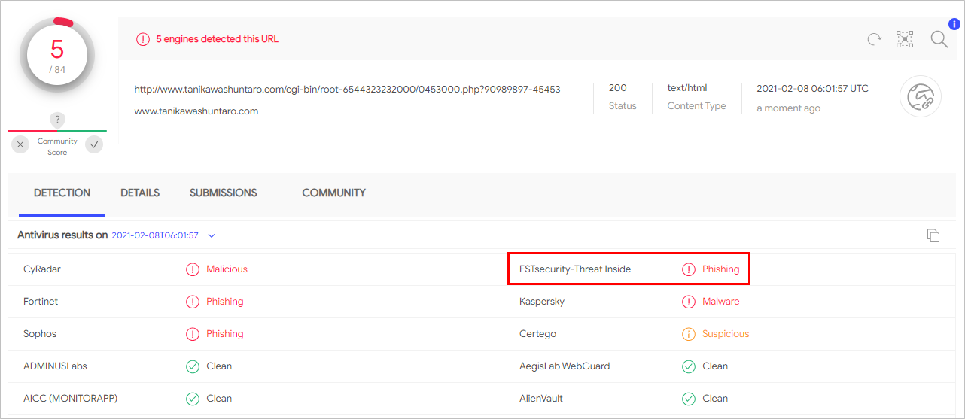Click the AlienVault engine name
Screen dimensions: 965x419
pos(541,399)
